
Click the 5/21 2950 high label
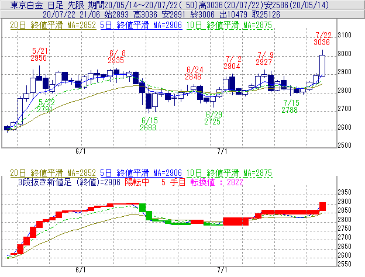(39, 54)
